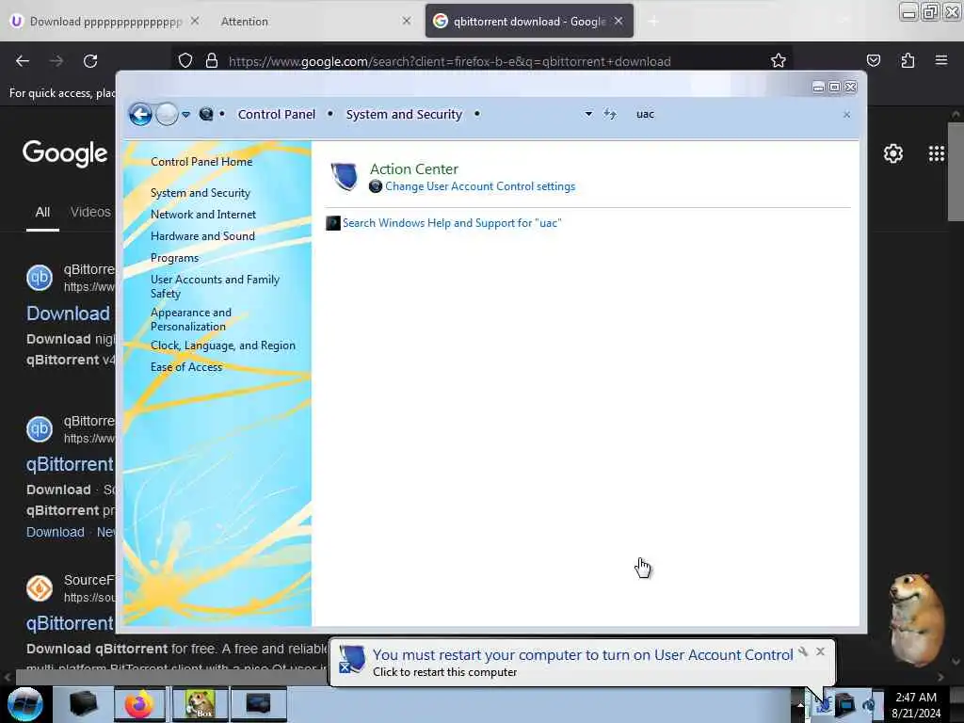
Task: Open Control Panel Home link
Action: (201, 162)
